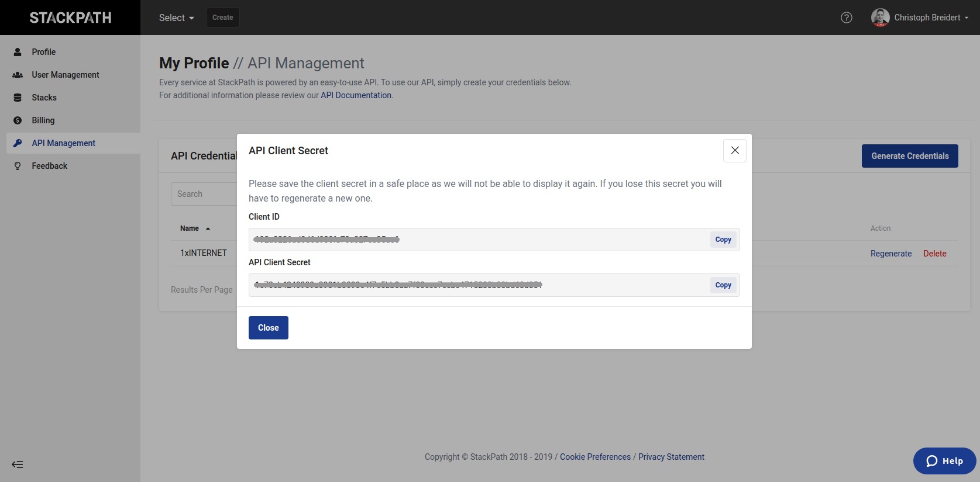Open the Help chat widget

coord(944,461)
